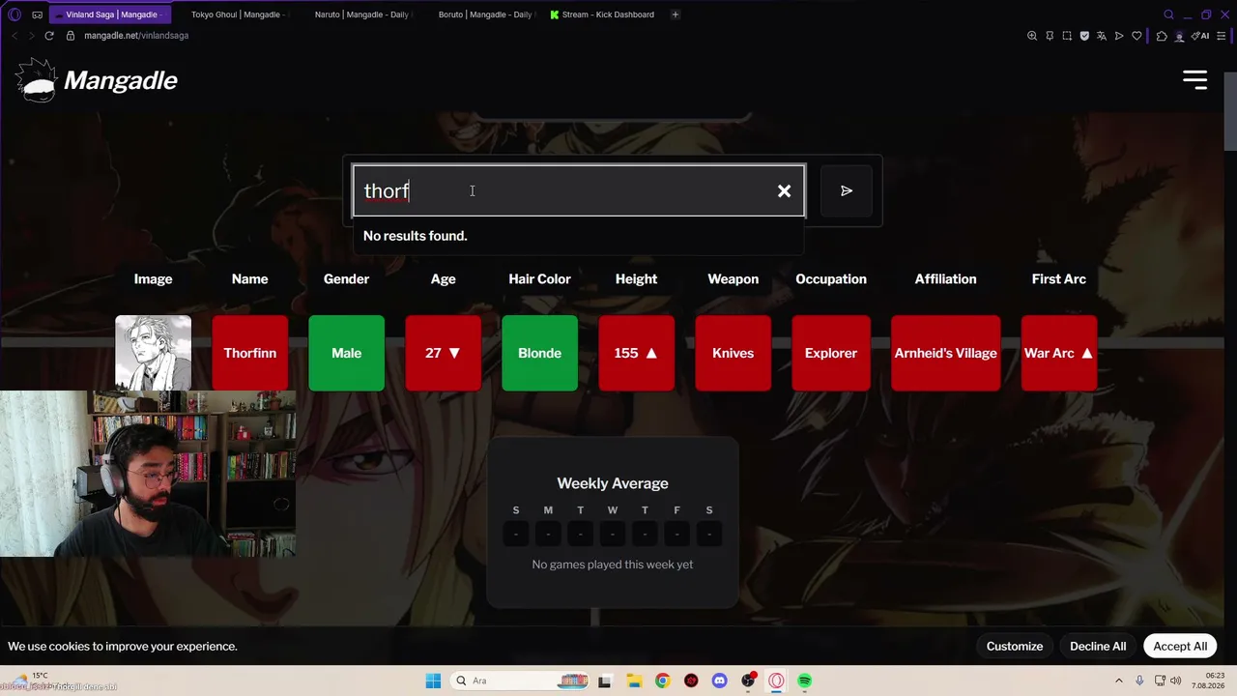1237x696 pixels.
Task: Click the Explorer occupation tile
Action: (x=831, y=353)
